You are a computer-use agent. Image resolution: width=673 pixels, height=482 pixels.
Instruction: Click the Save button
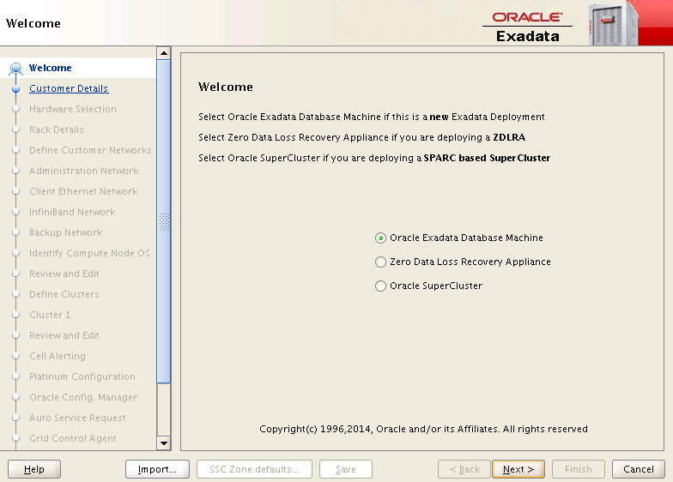pyautogui.click(x=345, y=469)
